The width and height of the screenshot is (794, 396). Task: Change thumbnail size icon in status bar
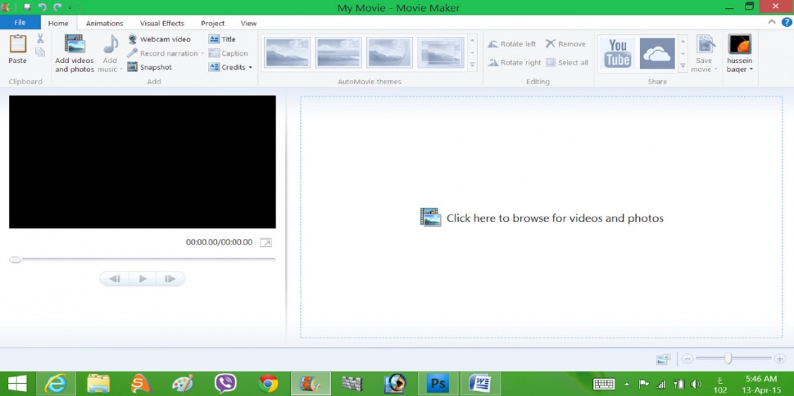coord(663,359)
